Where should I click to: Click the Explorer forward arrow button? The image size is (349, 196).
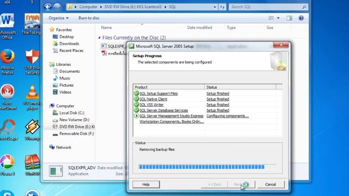coord(57,7)
